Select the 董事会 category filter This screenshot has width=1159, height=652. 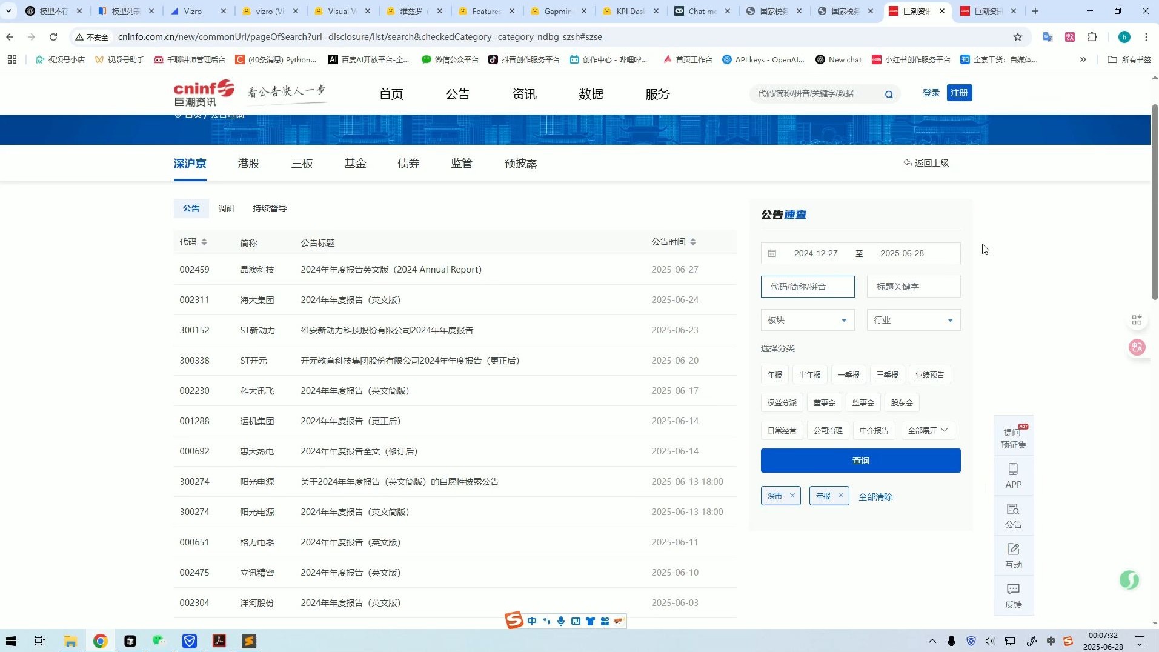pos(824,402)
